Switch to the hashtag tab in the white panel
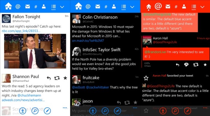210x116 pixels. click(x=36, y=7)
